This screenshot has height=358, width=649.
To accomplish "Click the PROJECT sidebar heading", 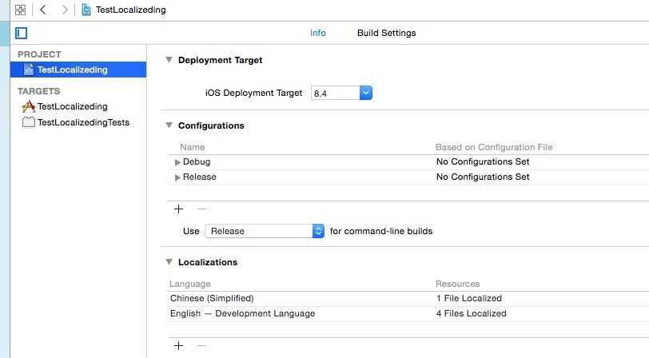I will [x=39, y=54].
